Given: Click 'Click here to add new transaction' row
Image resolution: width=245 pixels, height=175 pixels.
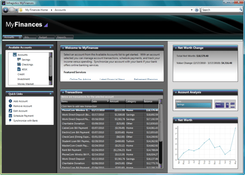Looking at the screenshot, I should point(110,106).
